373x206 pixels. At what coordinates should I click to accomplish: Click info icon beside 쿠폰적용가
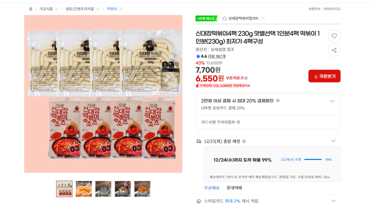[246, 78]
